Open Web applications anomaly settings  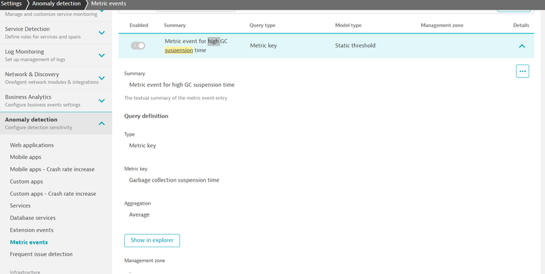(x=32, y=145)
